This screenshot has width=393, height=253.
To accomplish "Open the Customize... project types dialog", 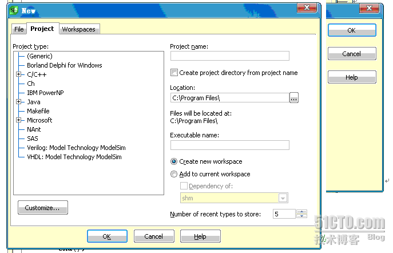I will coord(43,208).
